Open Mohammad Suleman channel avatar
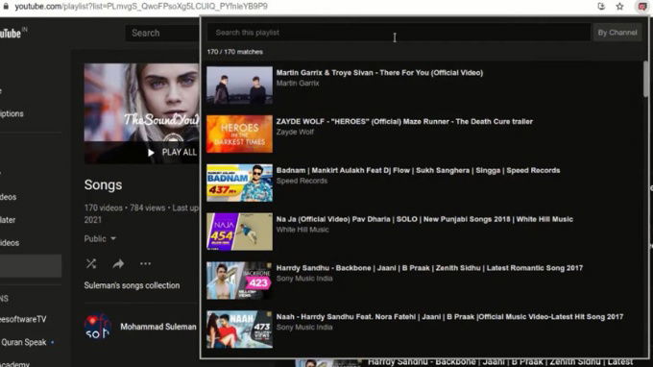 point(97,327)
